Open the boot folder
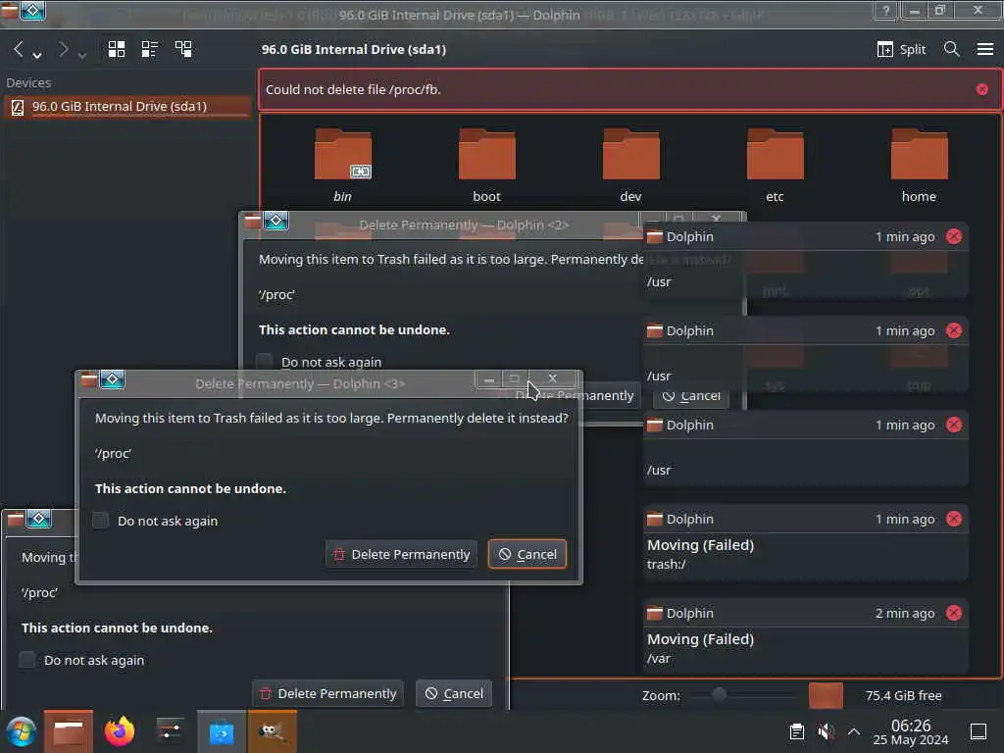Viewport: 1004px width, 753px height. (486, 165)
